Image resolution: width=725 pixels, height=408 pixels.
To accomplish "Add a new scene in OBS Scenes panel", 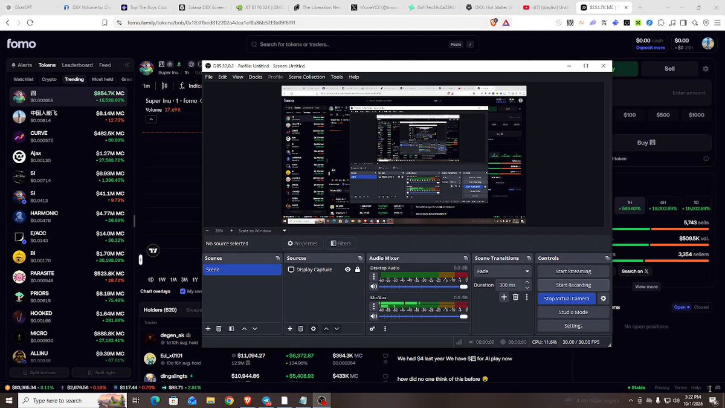I will 208,329.
